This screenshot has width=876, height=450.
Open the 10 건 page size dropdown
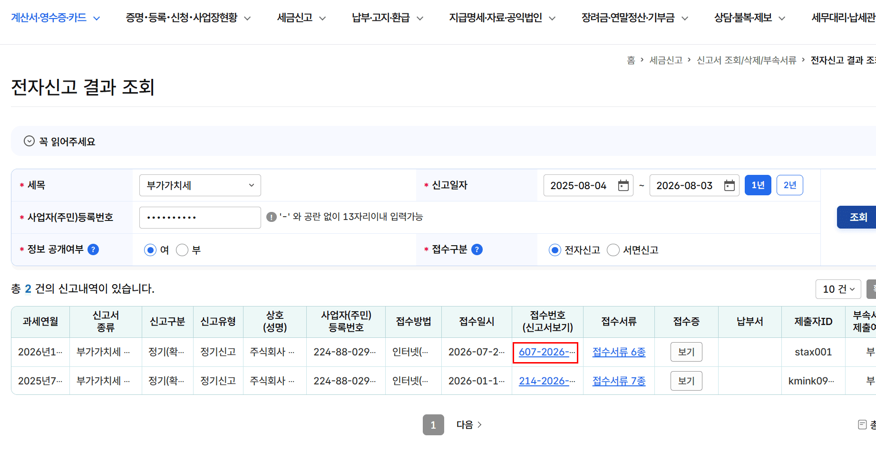pos(838,289)
